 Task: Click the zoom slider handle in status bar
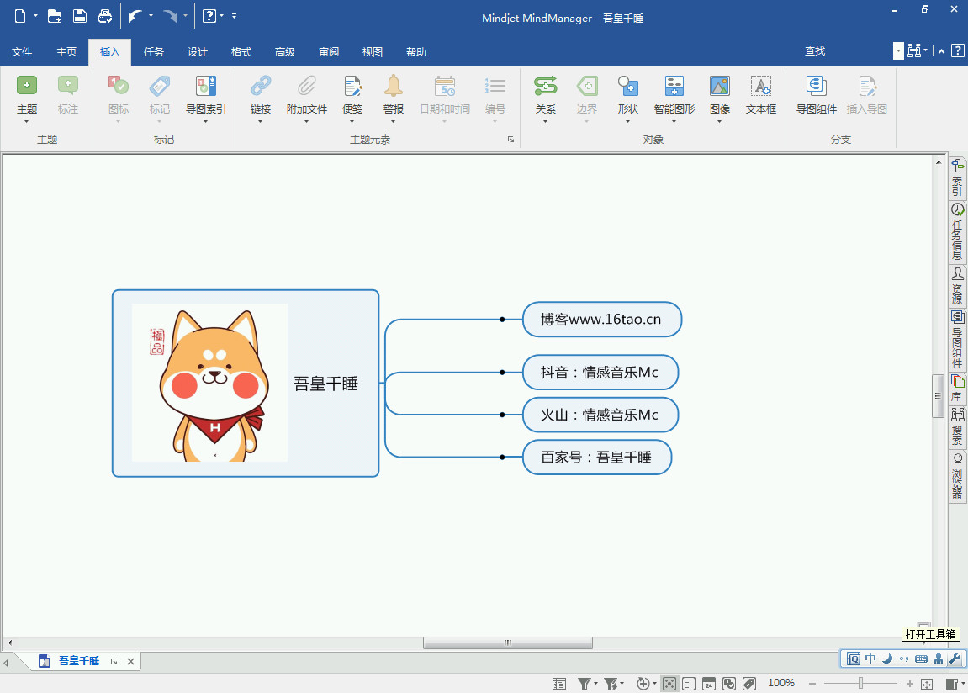860,683
